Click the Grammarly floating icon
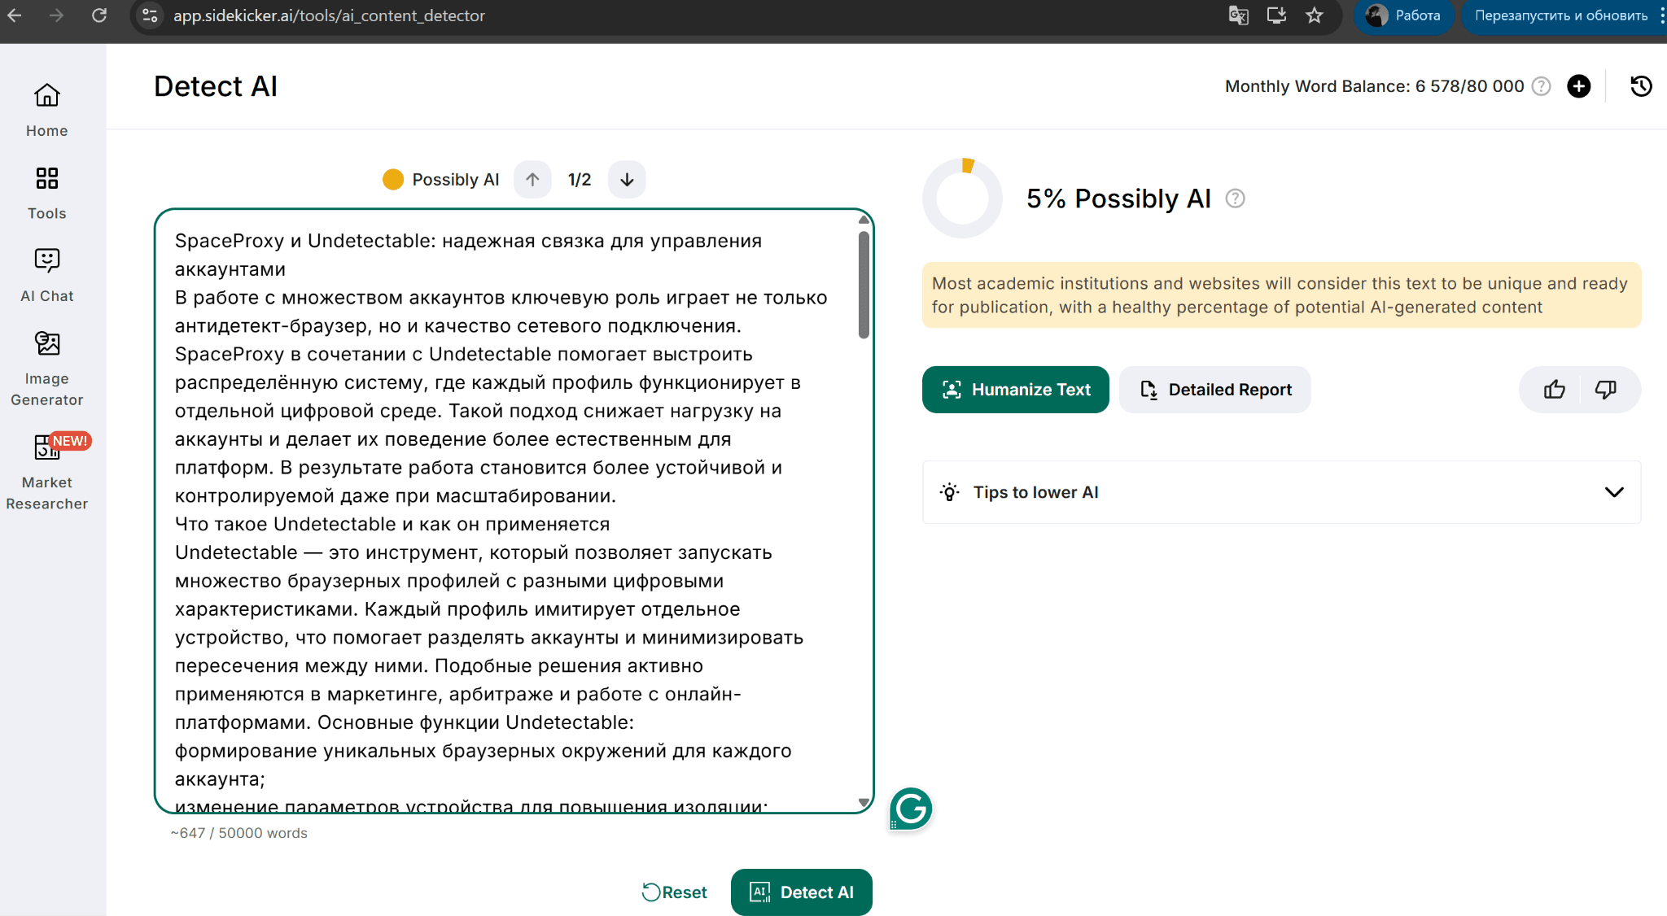Image resolution: width=1667 pixels, height=916 pixels. [x=911, y=809]
